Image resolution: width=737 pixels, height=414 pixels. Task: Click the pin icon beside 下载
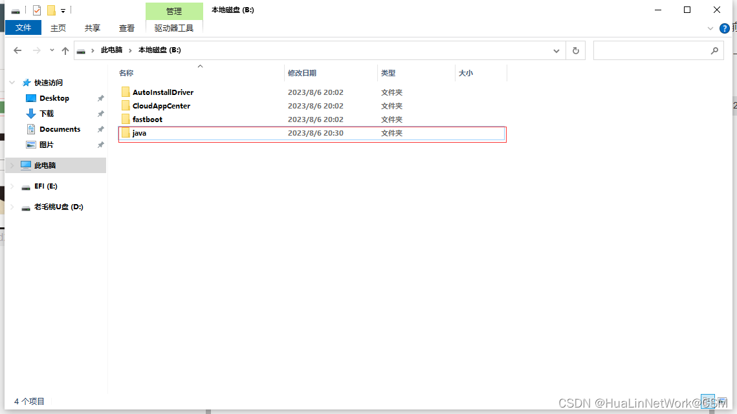pos(100,114)
